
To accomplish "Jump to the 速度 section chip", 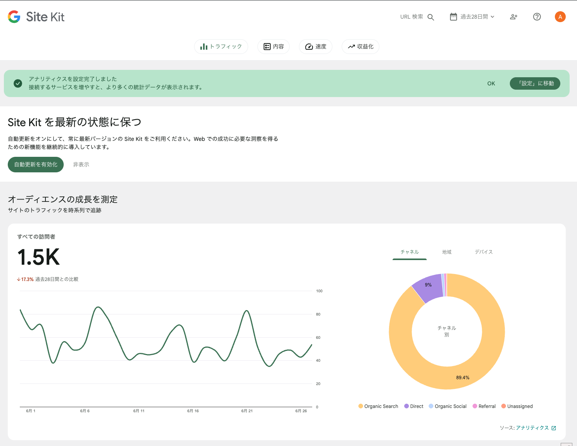I will (x=315, y=47).
